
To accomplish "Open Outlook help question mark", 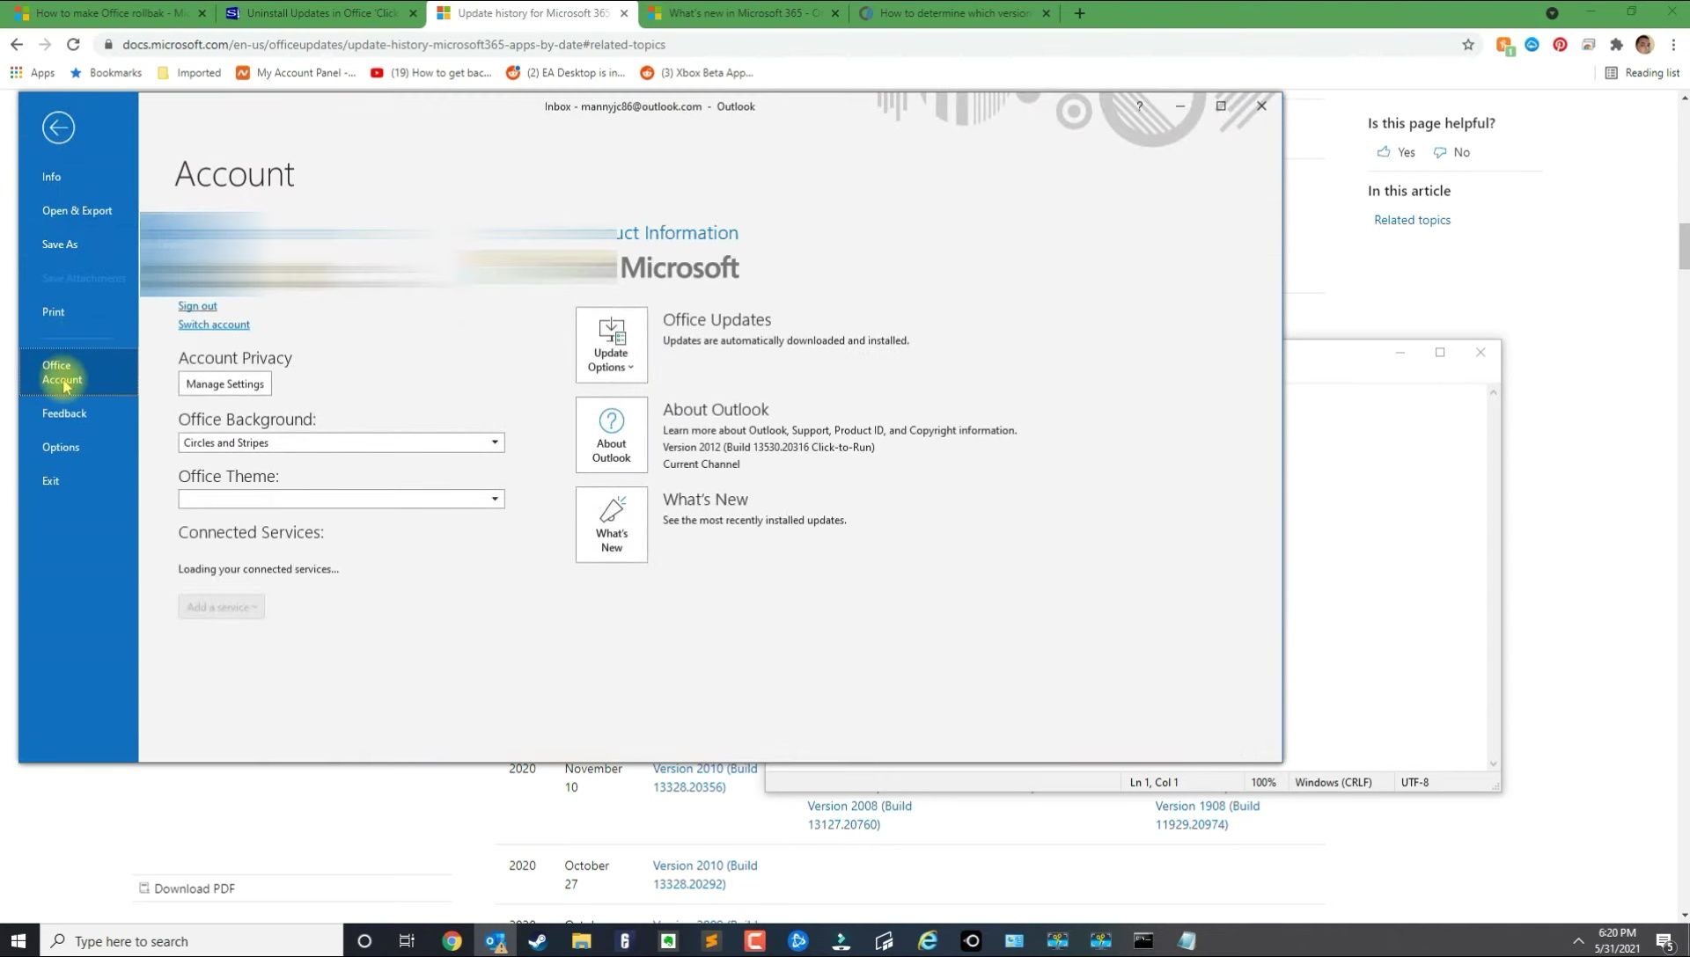I will click(1139, 106).
